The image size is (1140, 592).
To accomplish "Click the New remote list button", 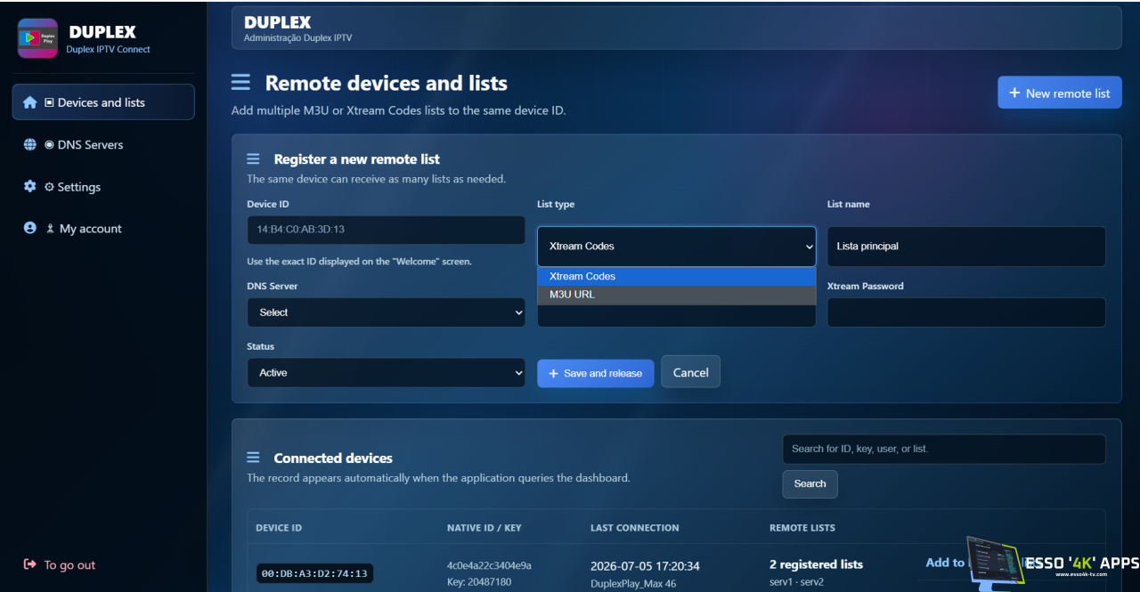I will point(1060,93).
